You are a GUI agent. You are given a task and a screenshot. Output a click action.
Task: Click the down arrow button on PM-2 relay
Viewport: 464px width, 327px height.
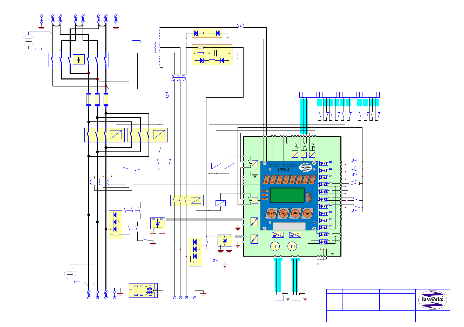coord(307,213)
